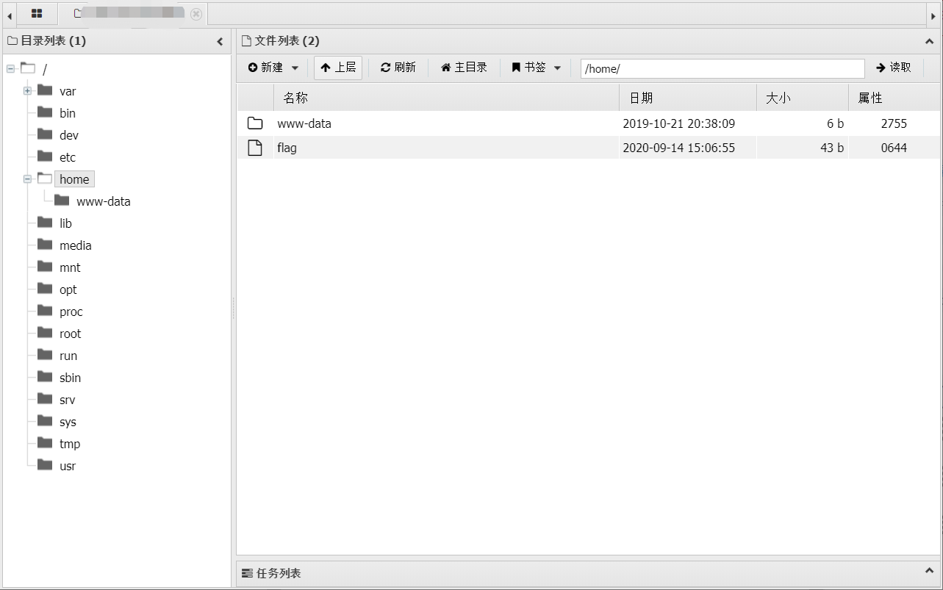Screen dimensions: 943x590
Task: Click the 读取 read button
Action: [893, 68]
